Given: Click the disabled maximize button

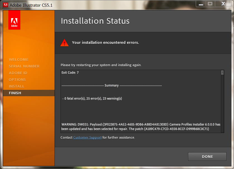Looking at the screenshot, I should [210, 4].
